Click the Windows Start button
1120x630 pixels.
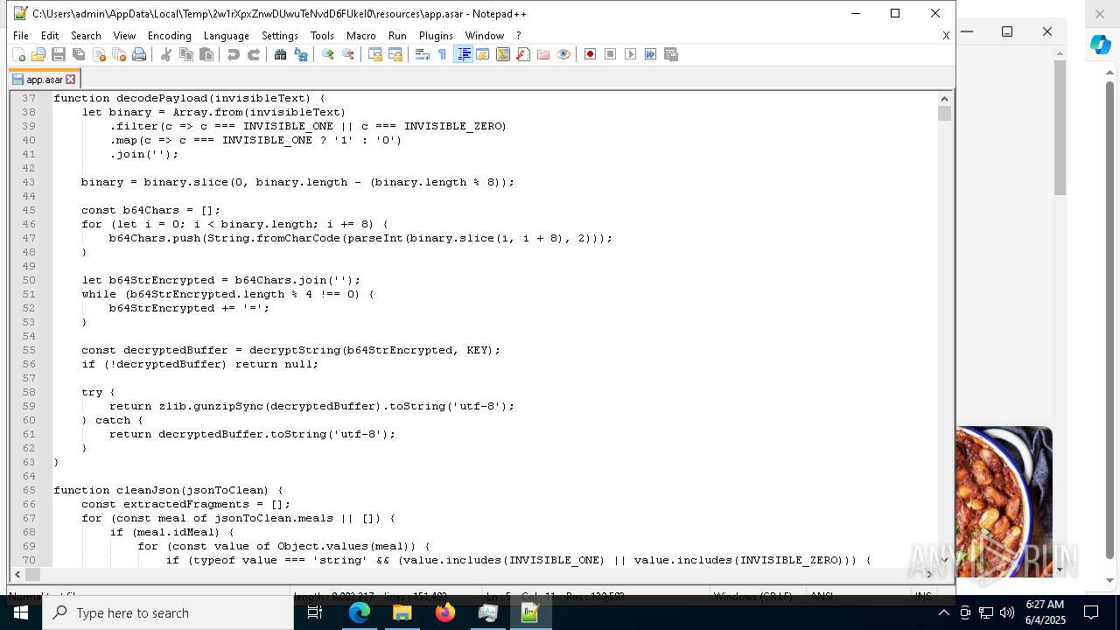coord(21,612)
